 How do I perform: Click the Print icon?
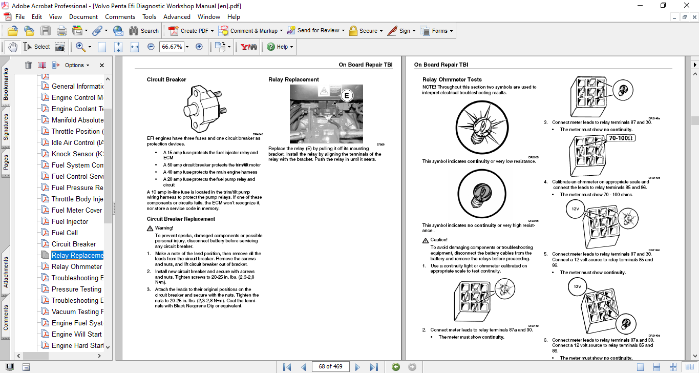pos(61,31)
